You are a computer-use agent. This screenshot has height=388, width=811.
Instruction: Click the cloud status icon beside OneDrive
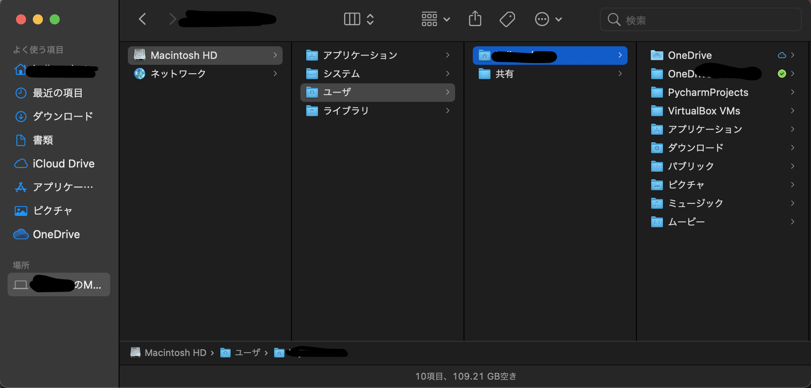click(x=782, y=55)
